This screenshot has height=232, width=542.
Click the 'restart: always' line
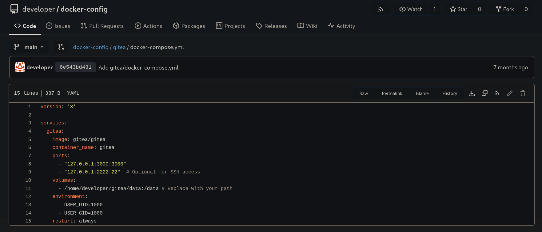tap(74, 221)
